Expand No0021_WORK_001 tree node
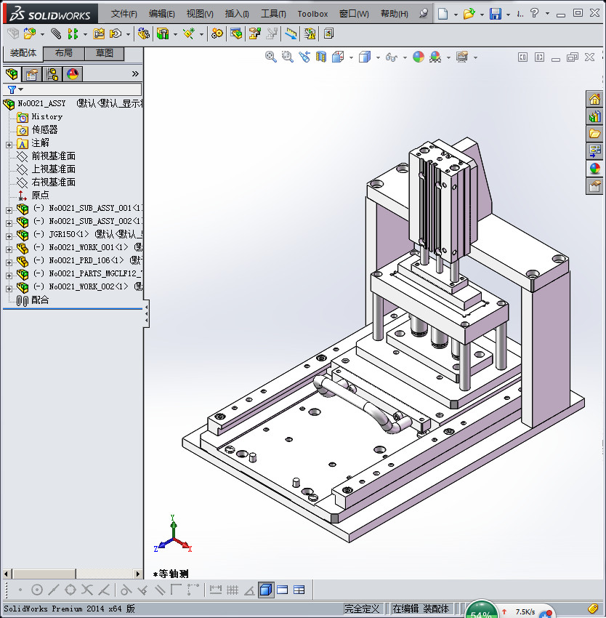Screen dimensions: 606x618 (9, 249)
